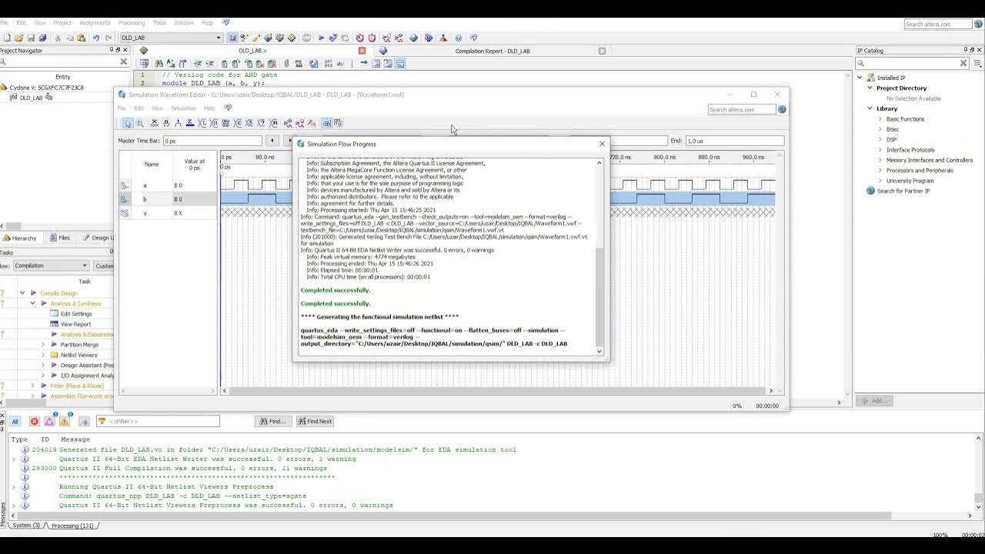Collapse Installed IP tree in IP Catalog
The height and width of the screenshot is (554, 985).
[860, 78]
